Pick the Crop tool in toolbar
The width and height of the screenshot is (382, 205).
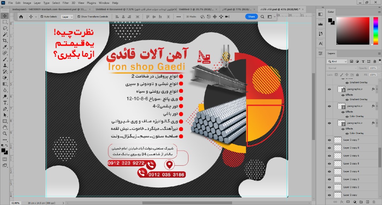[5, 41]
